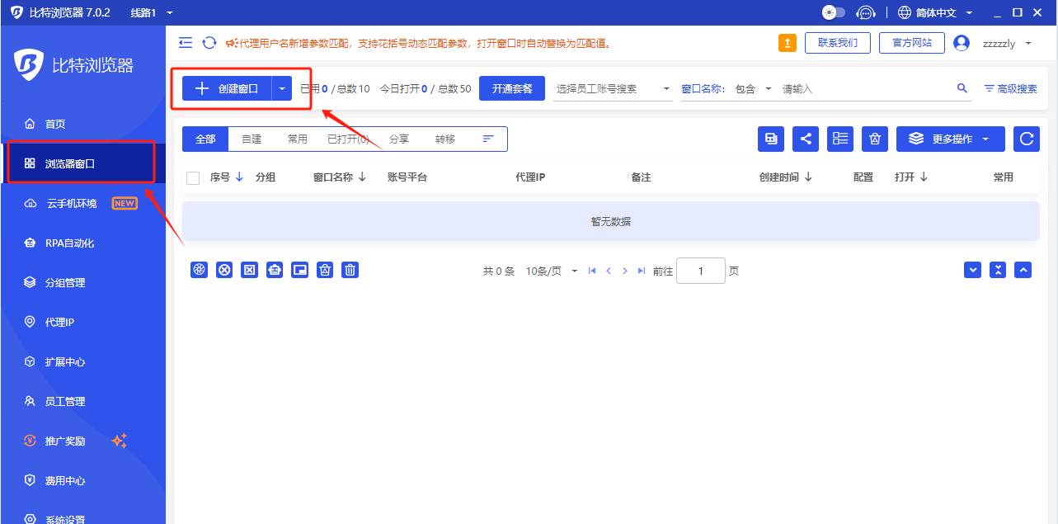This screenshot has height=524, width=1058.
Task: Click the window arrange icon below table
Action: pos(299,270)
